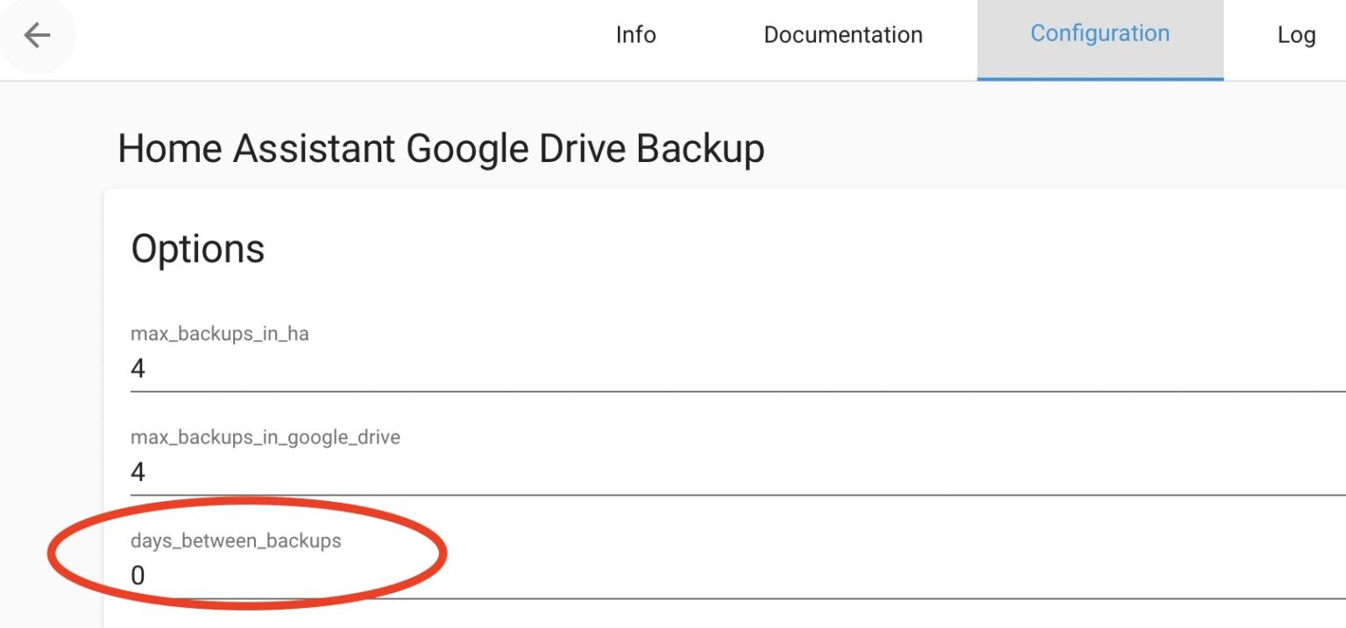This screenshot has height=628, width=1346.
Task: Click the max_backups_in_google_drive field label
Action: coord(265,437)
